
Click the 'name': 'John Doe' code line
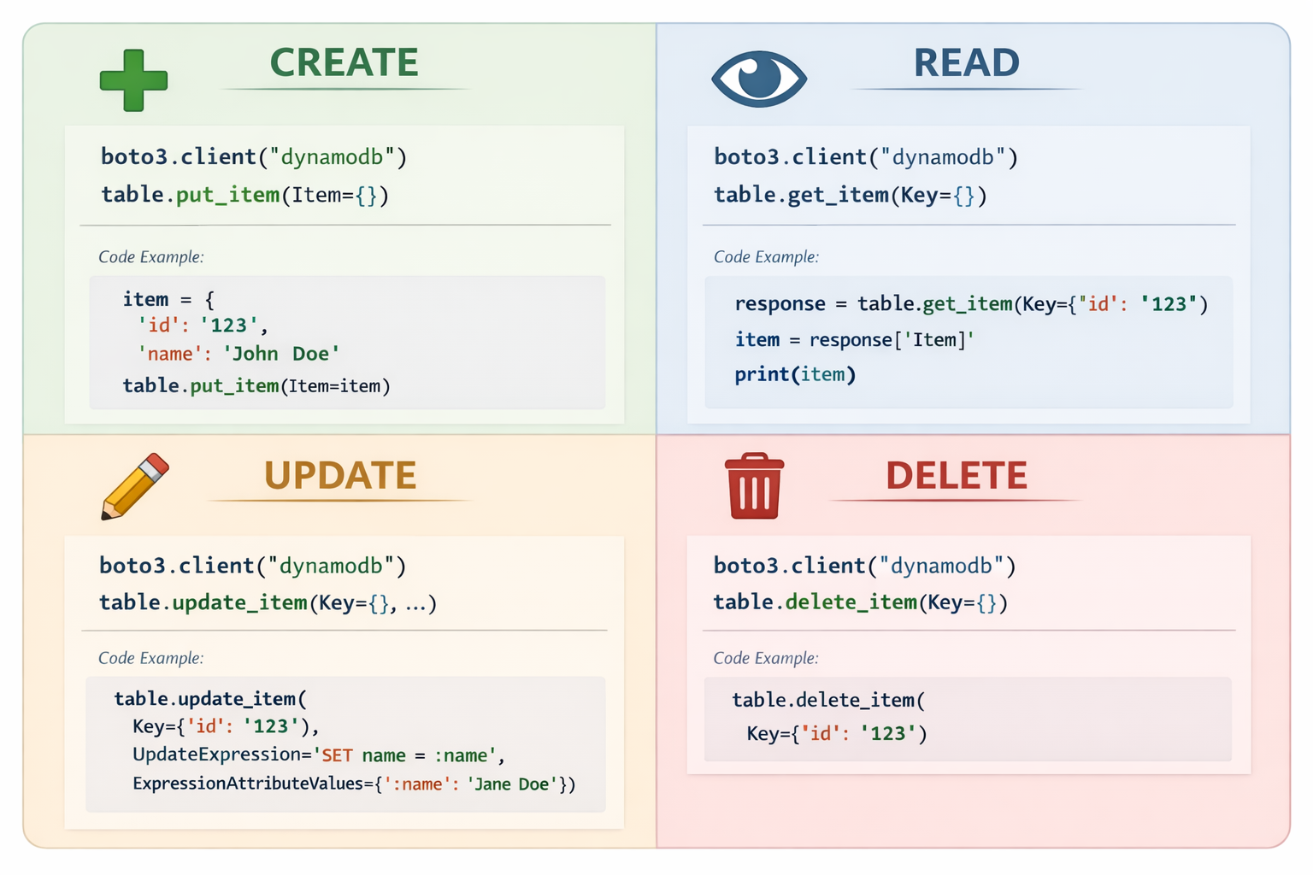tap(238, 354)
